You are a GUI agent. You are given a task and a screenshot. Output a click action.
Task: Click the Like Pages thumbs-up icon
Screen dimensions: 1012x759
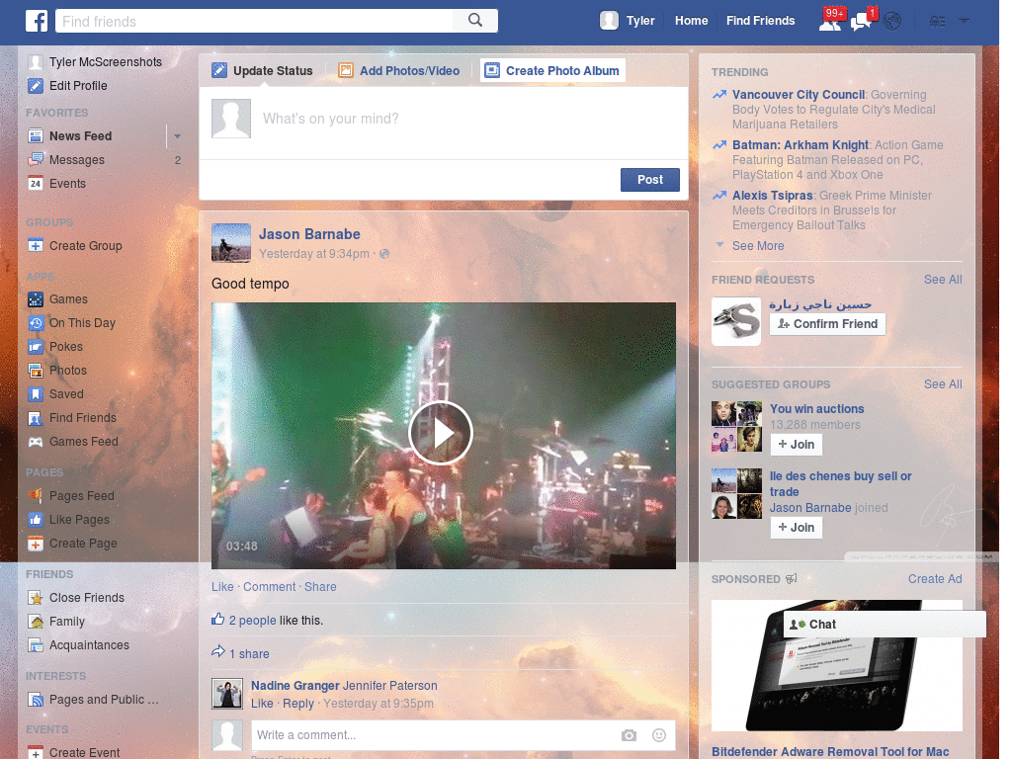pyautogui.click(x=36, y=520)
